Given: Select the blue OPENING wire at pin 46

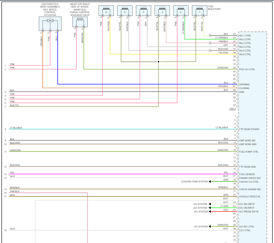Looking at the screenshot, I should (147, 84).
